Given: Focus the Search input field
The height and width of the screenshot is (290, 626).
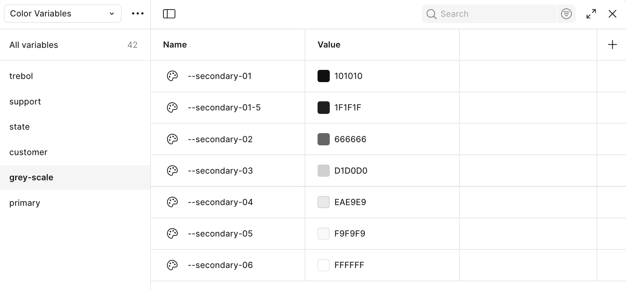Looking at the screenshot, I should pos(496,14).
